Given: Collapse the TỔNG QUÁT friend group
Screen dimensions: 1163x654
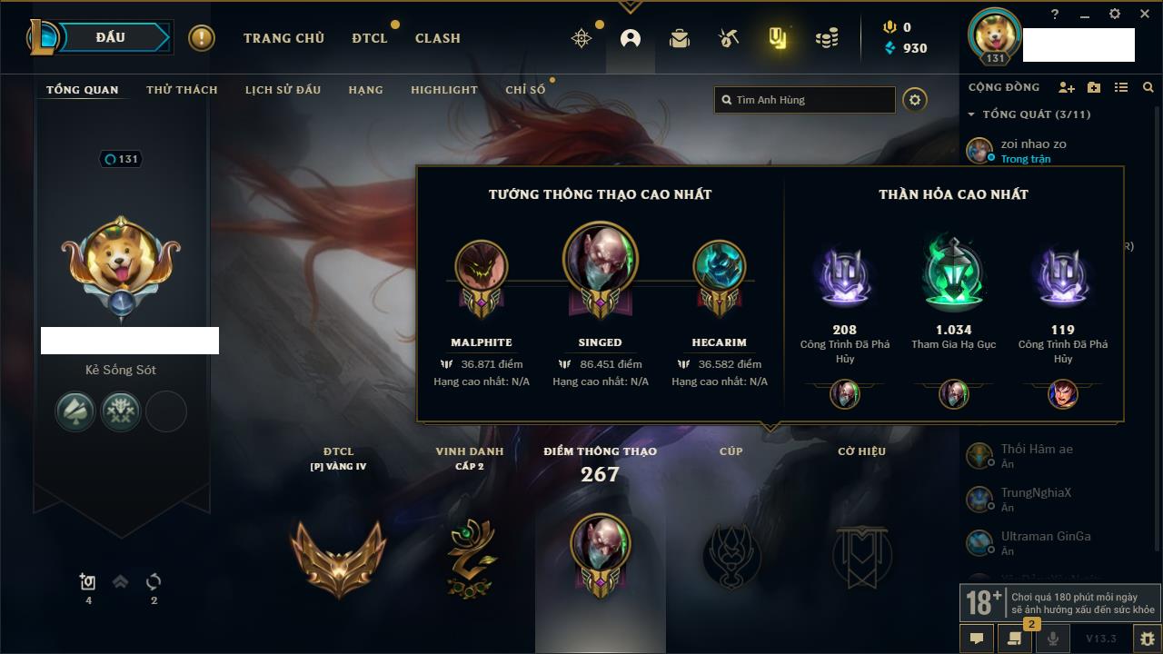Looking at the screenshot, I should [x=971, y=114].
